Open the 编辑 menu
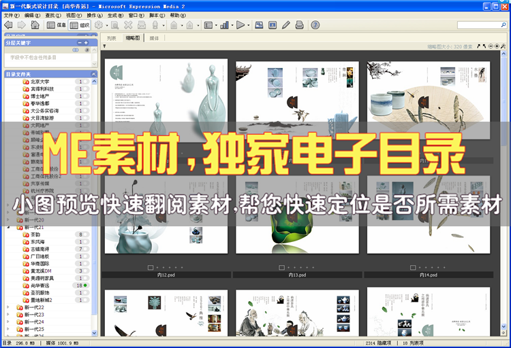This screenshot has height=348, width=511. (x=32, y=15)
